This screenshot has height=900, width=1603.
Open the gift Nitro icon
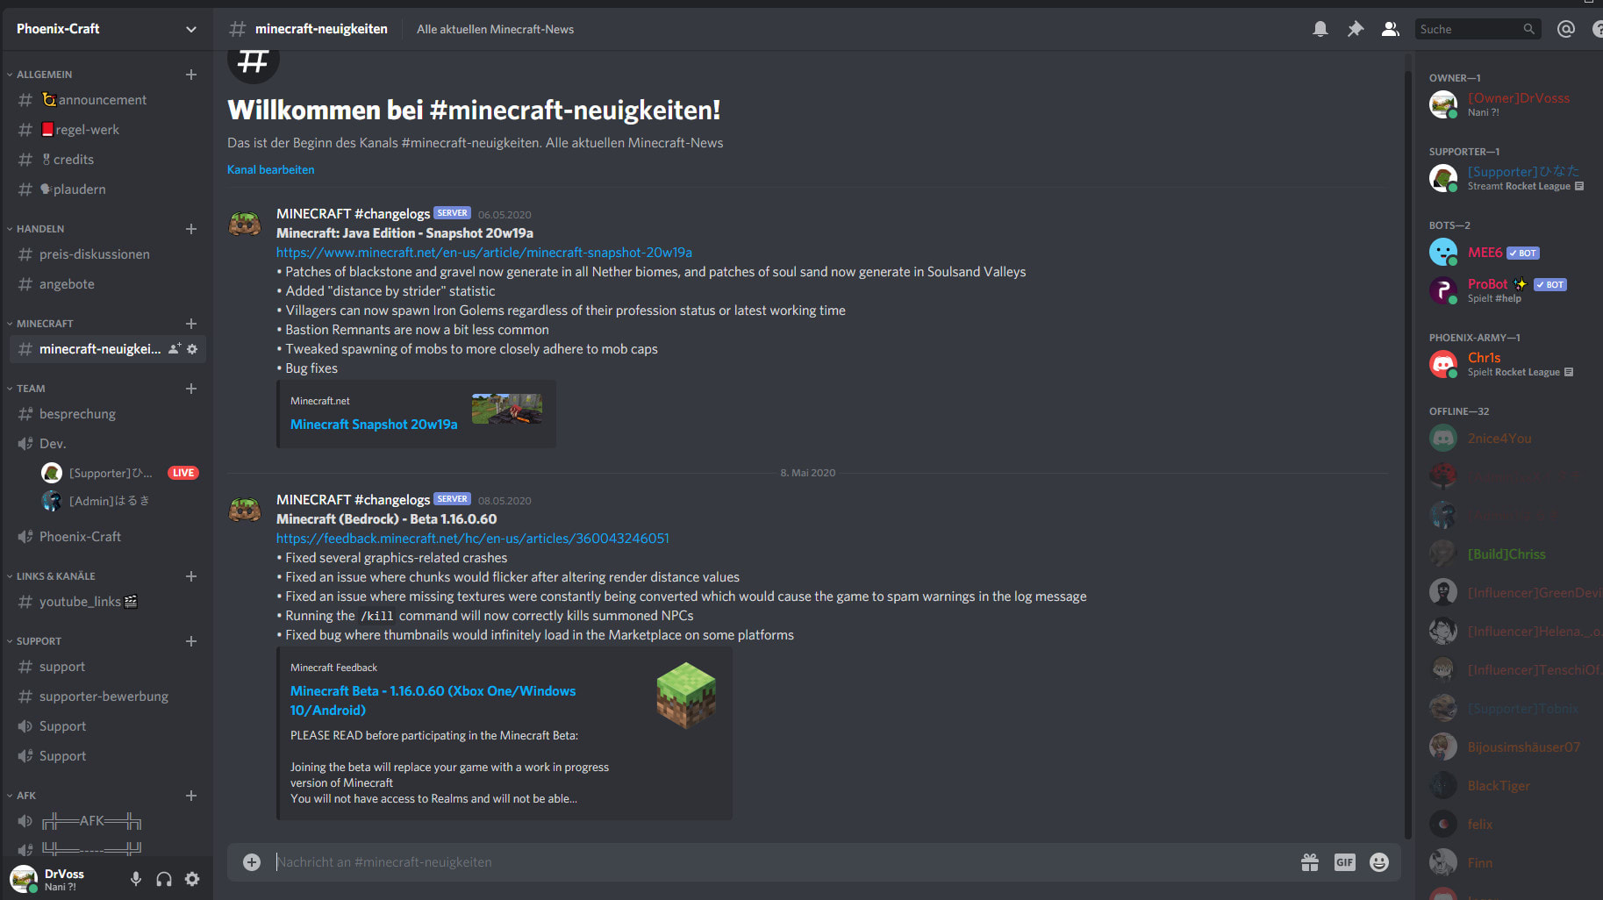[1310, 862]
